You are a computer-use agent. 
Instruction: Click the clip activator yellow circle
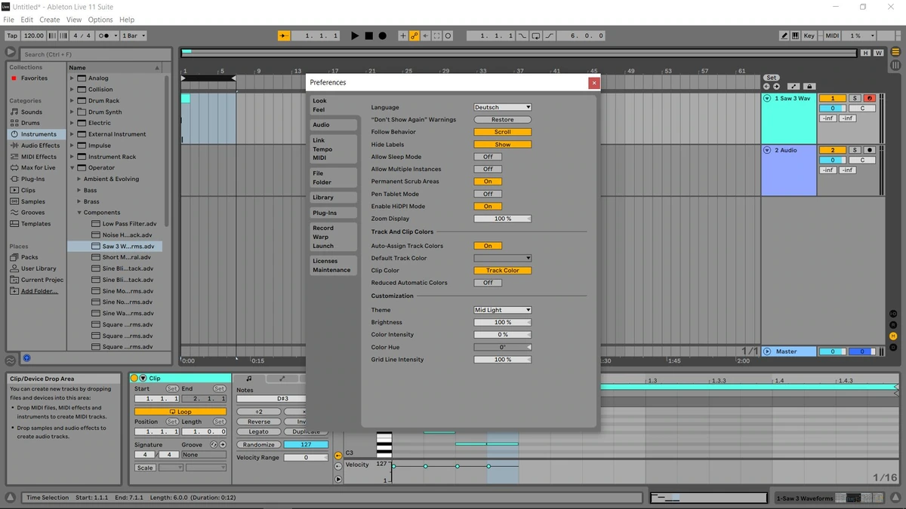(x=134, y=378)
